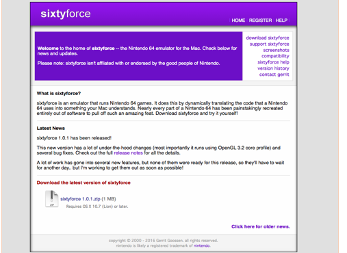Viewport: 347px width, 253px height.
Task: Click the 'Please note' disclaimer line in the banner
Action: [x=129, y=64]
